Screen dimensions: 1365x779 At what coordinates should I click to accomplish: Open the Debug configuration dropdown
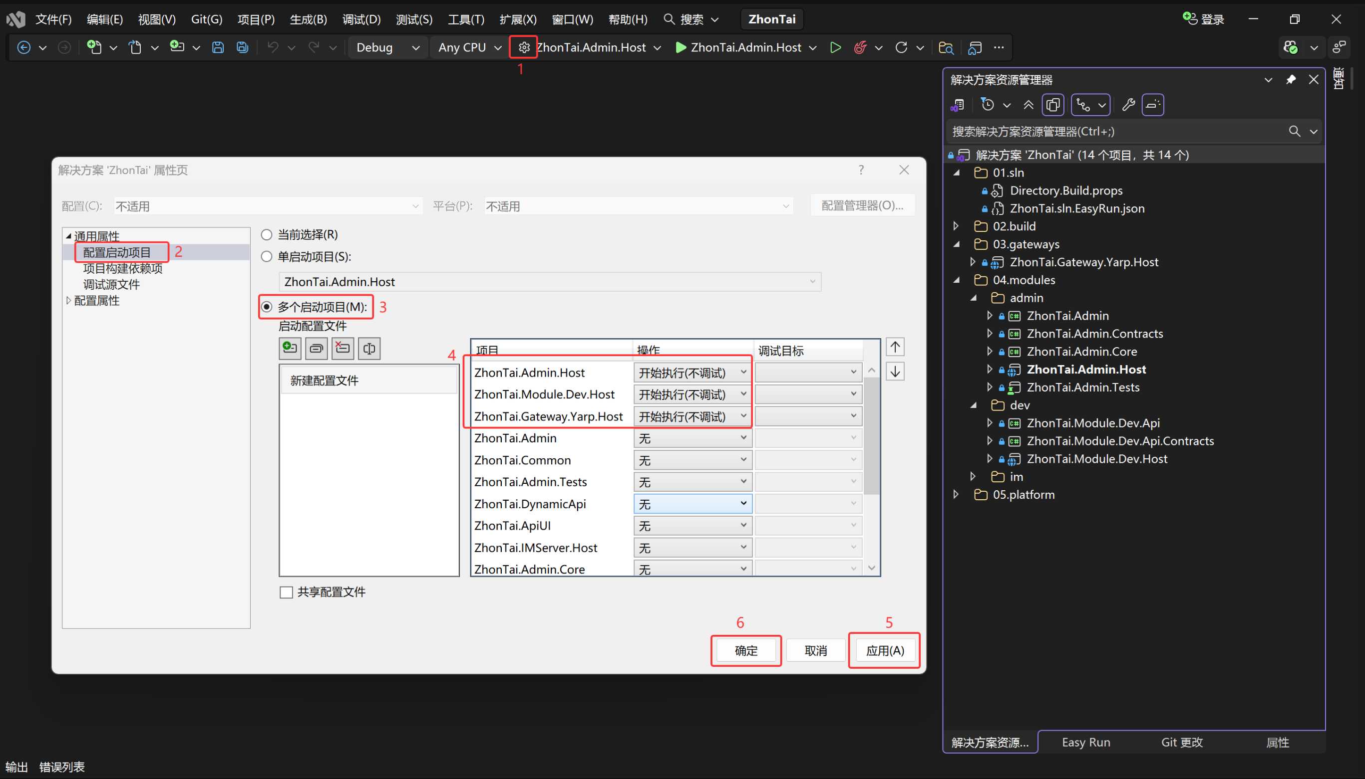[x=387, y=47]
